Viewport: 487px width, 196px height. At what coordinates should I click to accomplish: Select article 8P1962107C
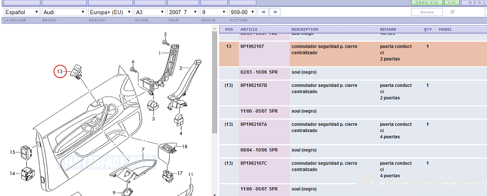(x=253, y=163)
